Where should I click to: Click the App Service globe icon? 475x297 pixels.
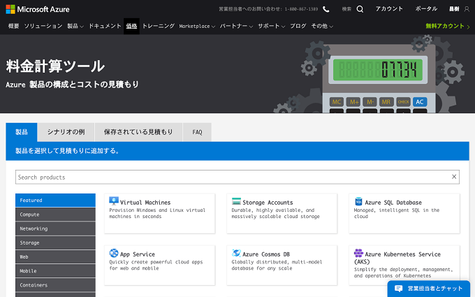114,253
